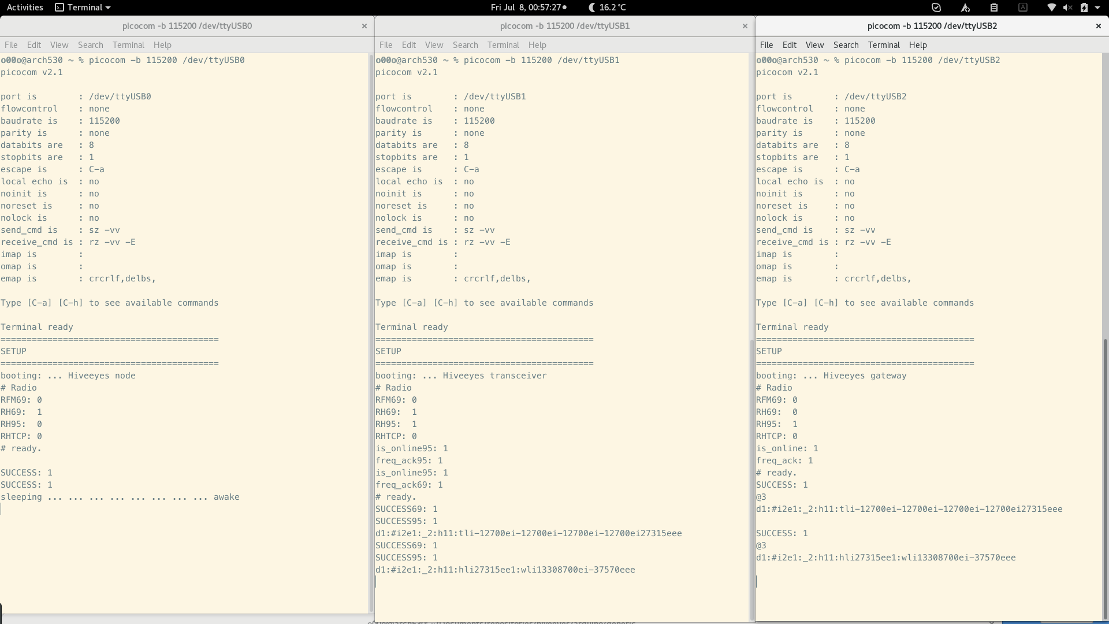Click the ttyUSB0 terminal vertical scrollbar
This screenshot has width=1109, height=624.
[x=371, y=333]
